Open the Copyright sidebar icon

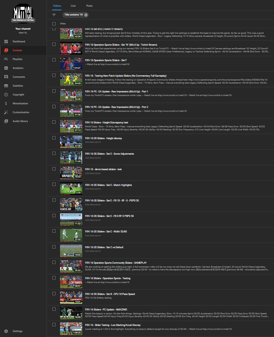tap(6, 95)
